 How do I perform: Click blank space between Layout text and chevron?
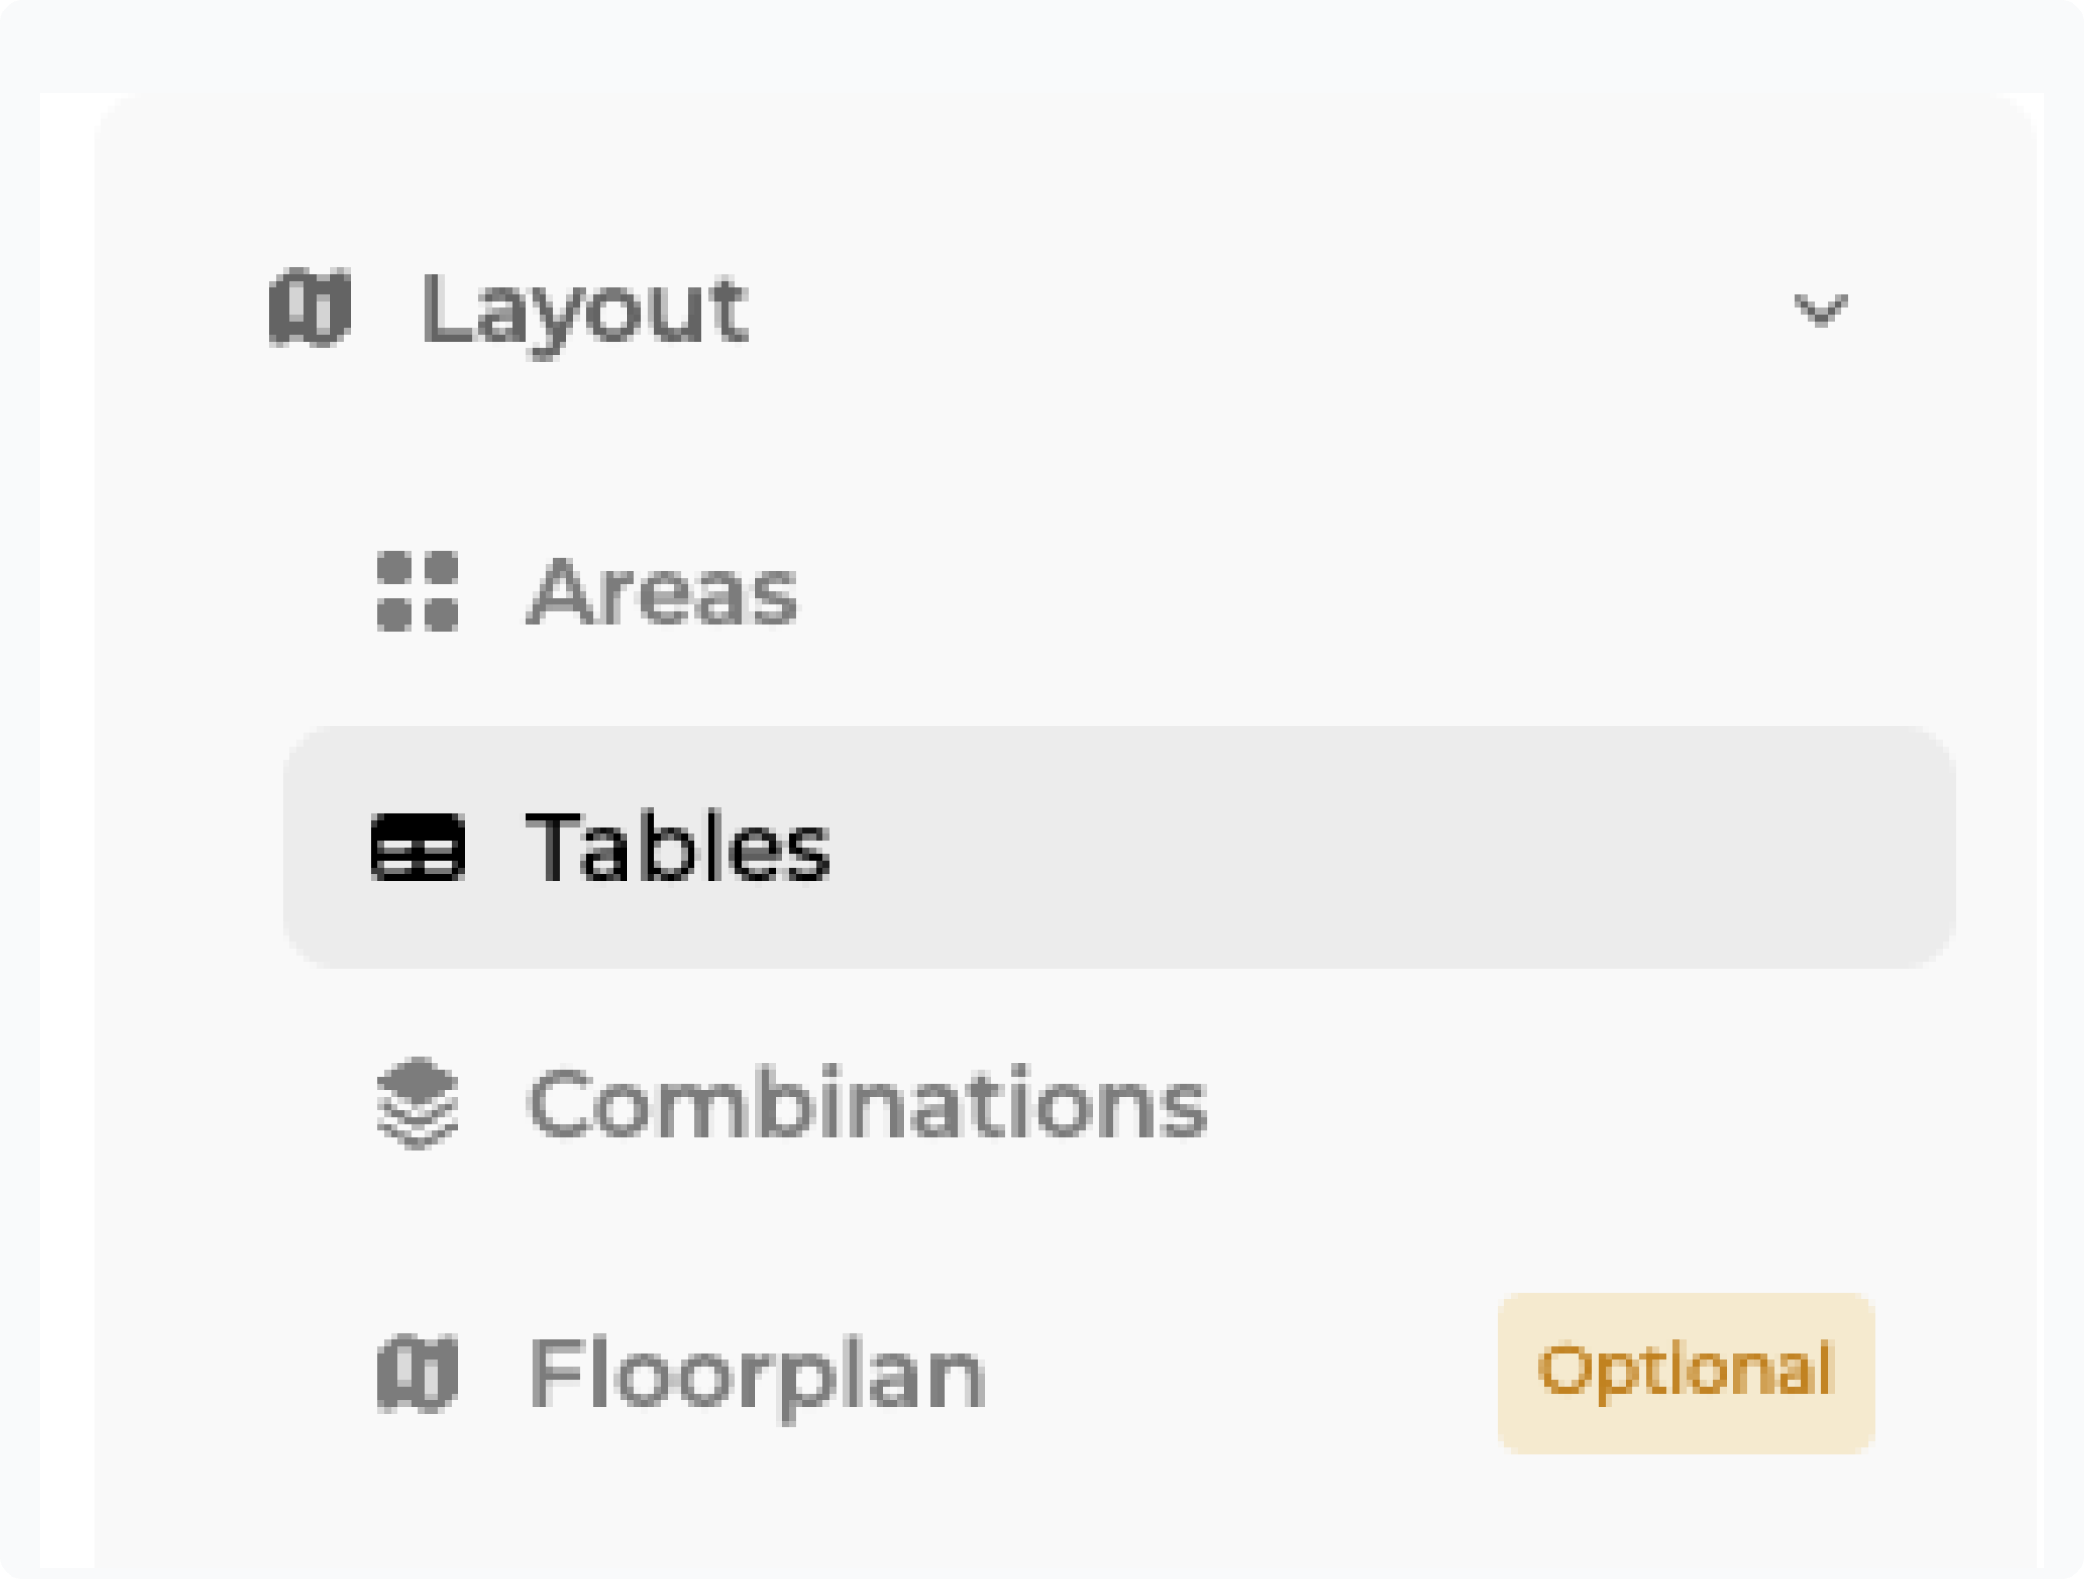pyautogui.click(x=1242, y=307)
